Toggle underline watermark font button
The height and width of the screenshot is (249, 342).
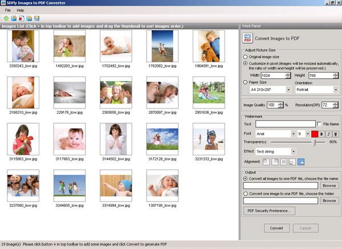[x=335, y=133]
